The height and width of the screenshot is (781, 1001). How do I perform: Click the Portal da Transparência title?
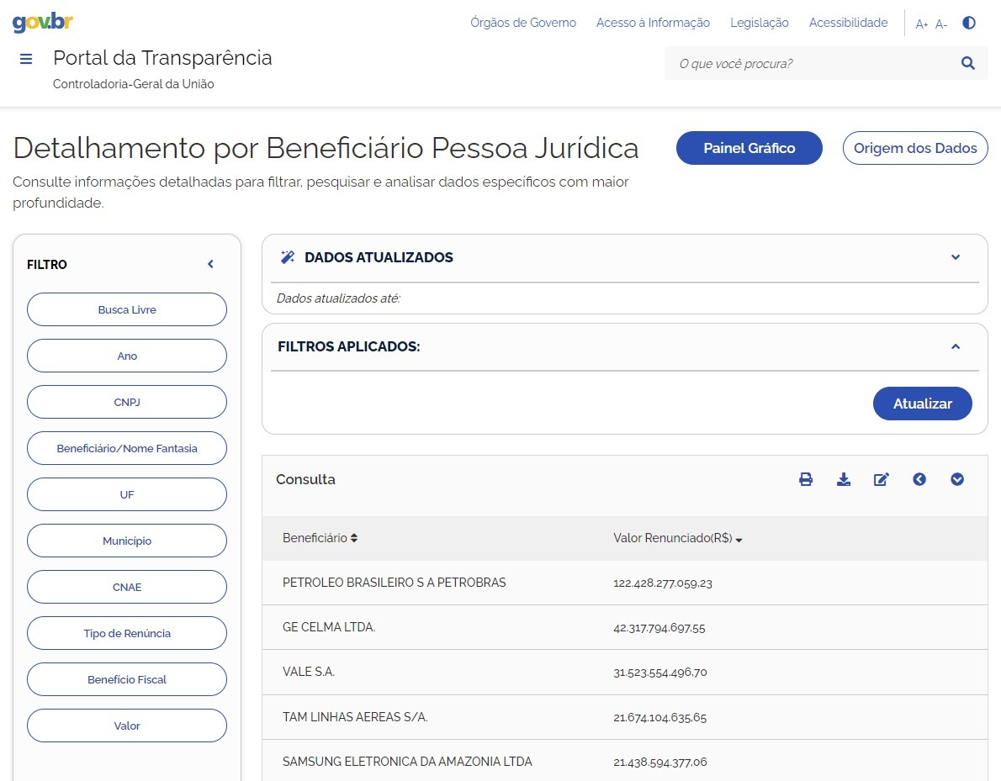click(x=162, y=58)
